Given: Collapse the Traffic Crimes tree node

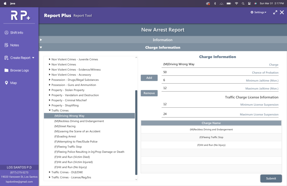Looking at the screenshot, I should tap(50, 110).
